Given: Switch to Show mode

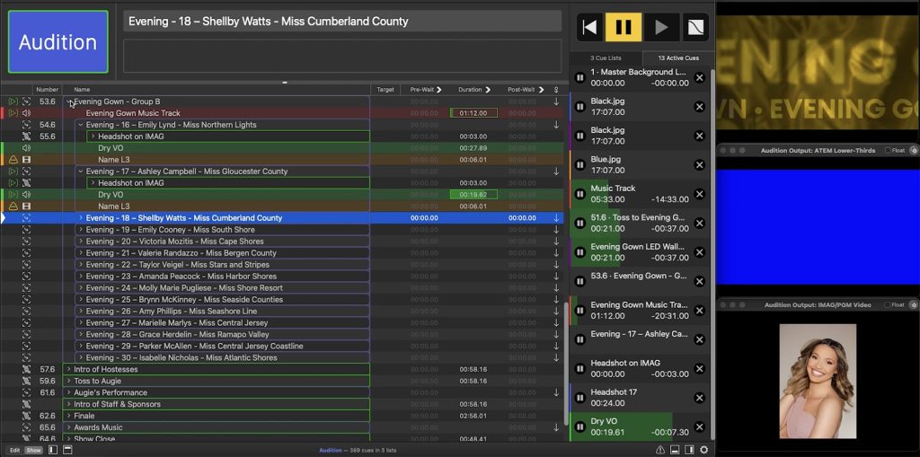Looking at the screenshot, I should click(x=33, y=450).
